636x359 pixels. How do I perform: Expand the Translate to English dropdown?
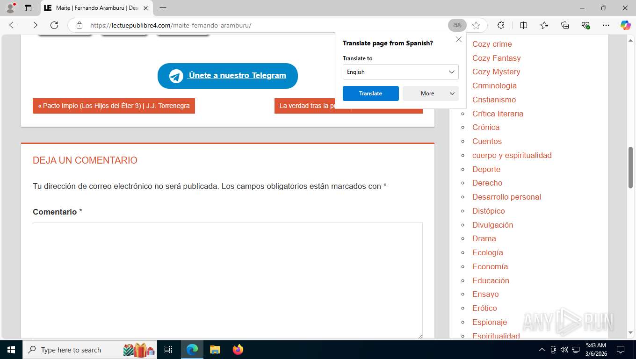click(401, 72)
